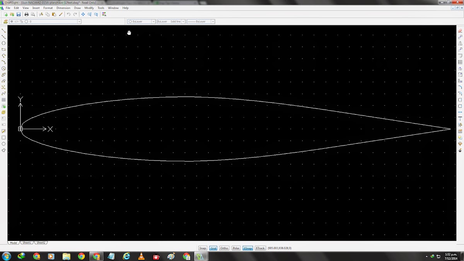Toggle Ortho mode in status bar
This screenshot has width=464, height=261.
pos(224,248)
